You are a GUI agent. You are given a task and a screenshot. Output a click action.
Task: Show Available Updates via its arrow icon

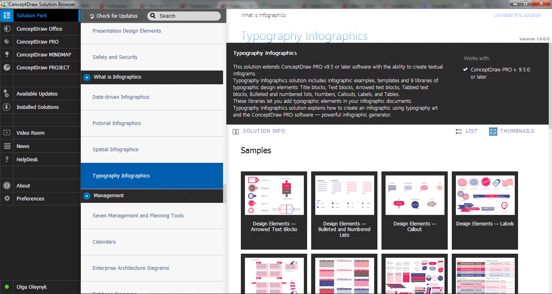tap(7, 94)
